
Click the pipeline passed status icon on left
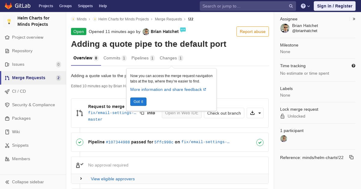80,142
